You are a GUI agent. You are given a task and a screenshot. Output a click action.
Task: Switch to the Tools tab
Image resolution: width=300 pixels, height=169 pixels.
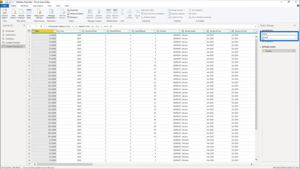58,6
